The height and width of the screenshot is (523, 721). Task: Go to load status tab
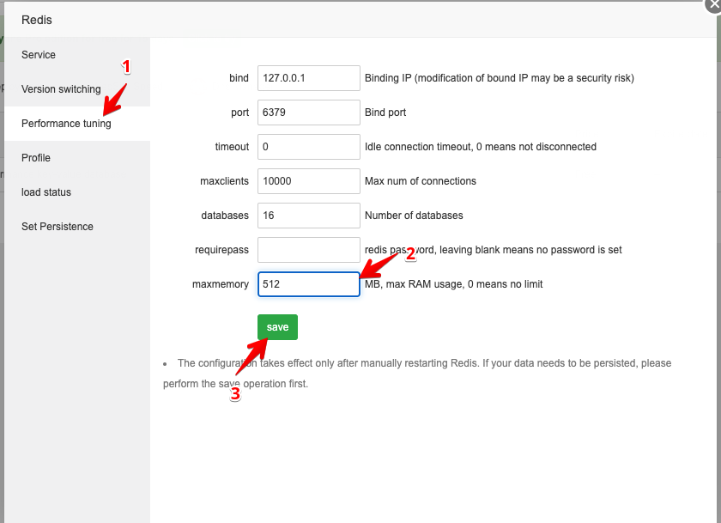pos(76,192)
